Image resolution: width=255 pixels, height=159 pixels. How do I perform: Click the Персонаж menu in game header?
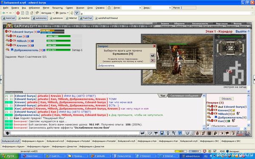[222, 23]
